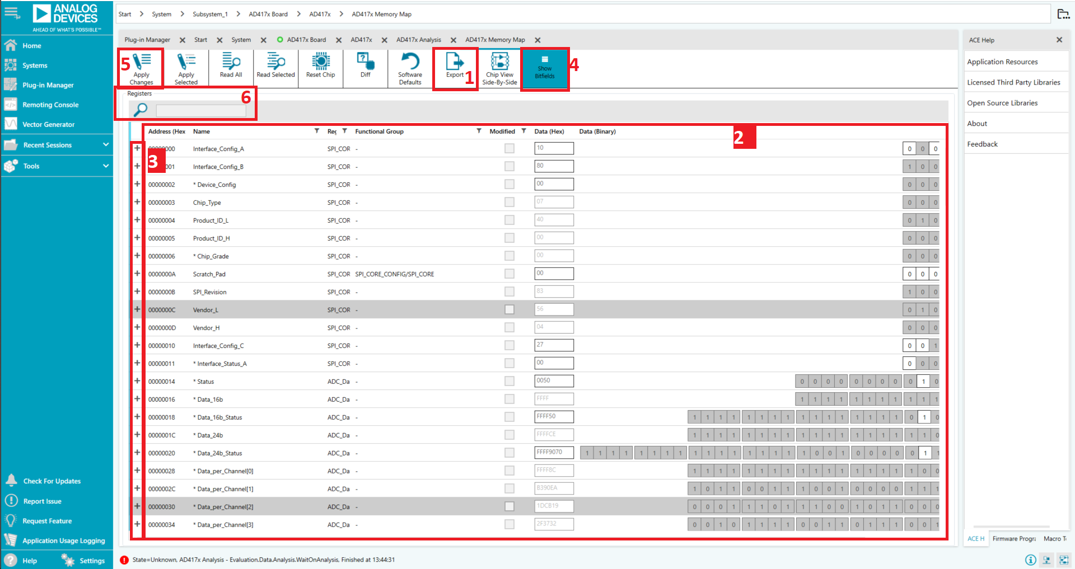Click Feedback in ACE Help
Image resolution: width=1075 pixels, height=569 pixels.
[982, 144]
